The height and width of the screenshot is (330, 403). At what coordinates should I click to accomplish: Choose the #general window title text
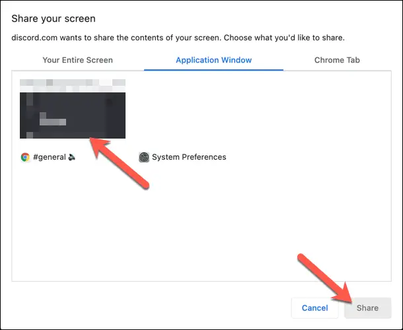tap(48, 157)
